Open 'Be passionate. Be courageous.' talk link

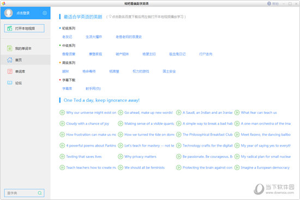208,156
